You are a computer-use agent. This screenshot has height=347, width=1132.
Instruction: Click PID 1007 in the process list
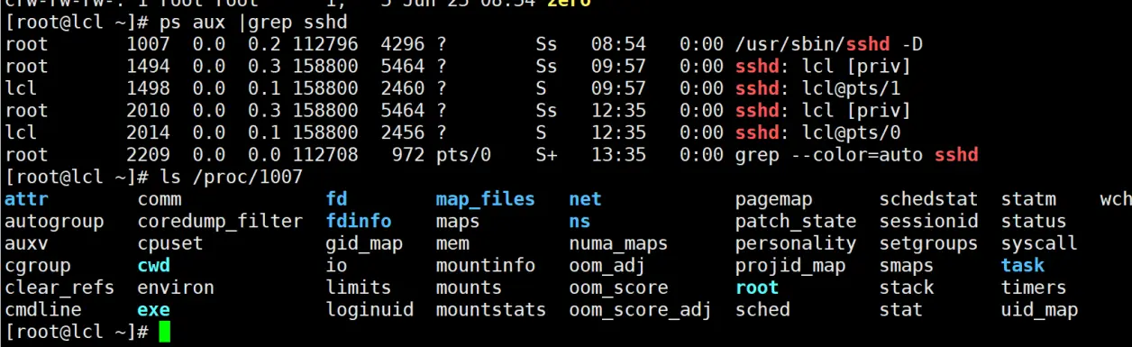click(148, 44)
